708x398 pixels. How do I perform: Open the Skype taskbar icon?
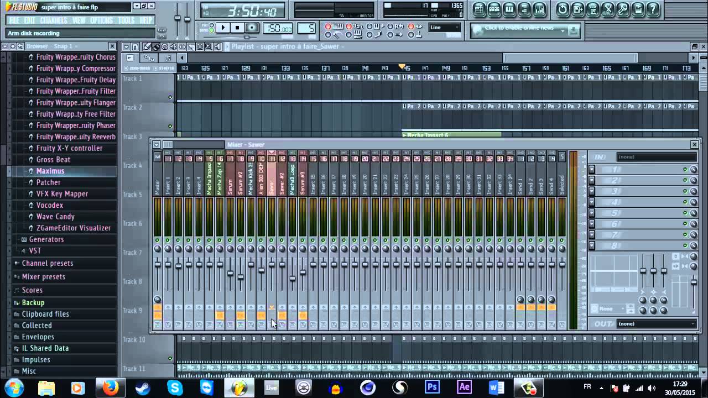tap(175, 387)
